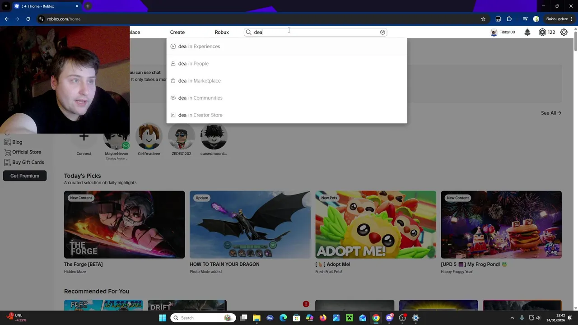Screen dimensions: 578x325
Task: Open Microsoft Store from the taskbar
Action: [x=296, y=318]
